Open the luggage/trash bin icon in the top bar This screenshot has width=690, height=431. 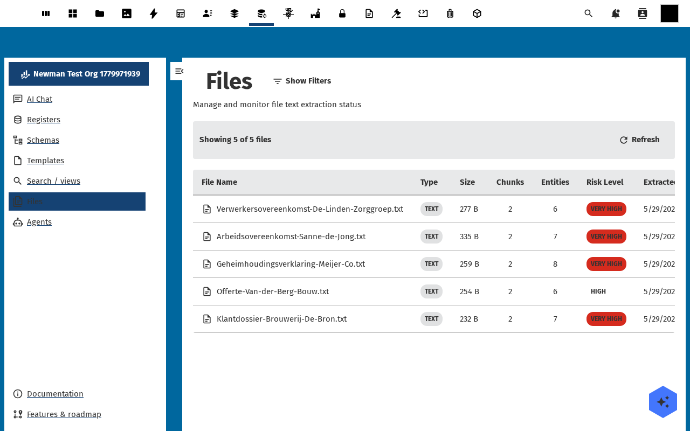[450, 13]
